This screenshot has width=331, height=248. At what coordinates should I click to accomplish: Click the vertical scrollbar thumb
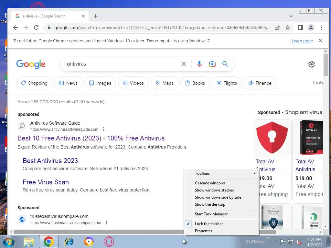[326, 65]
